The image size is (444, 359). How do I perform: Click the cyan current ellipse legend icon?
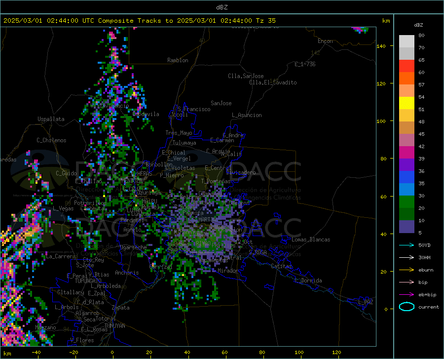407,307
